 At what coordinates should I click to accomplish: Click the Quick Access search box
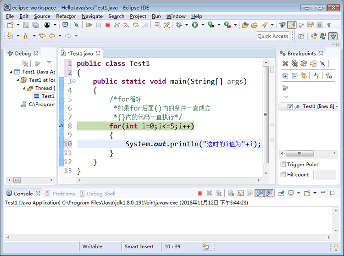[x=272, y=36]
